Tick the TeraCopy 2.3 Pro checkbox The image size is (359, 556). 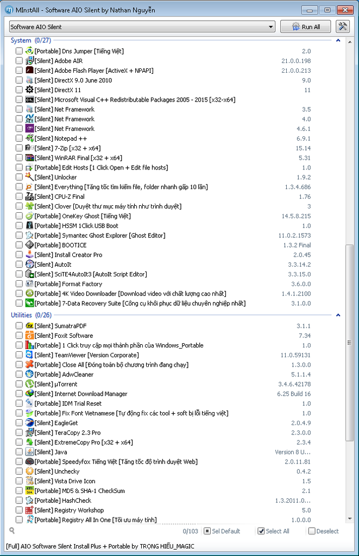click(x=19, y=432)
